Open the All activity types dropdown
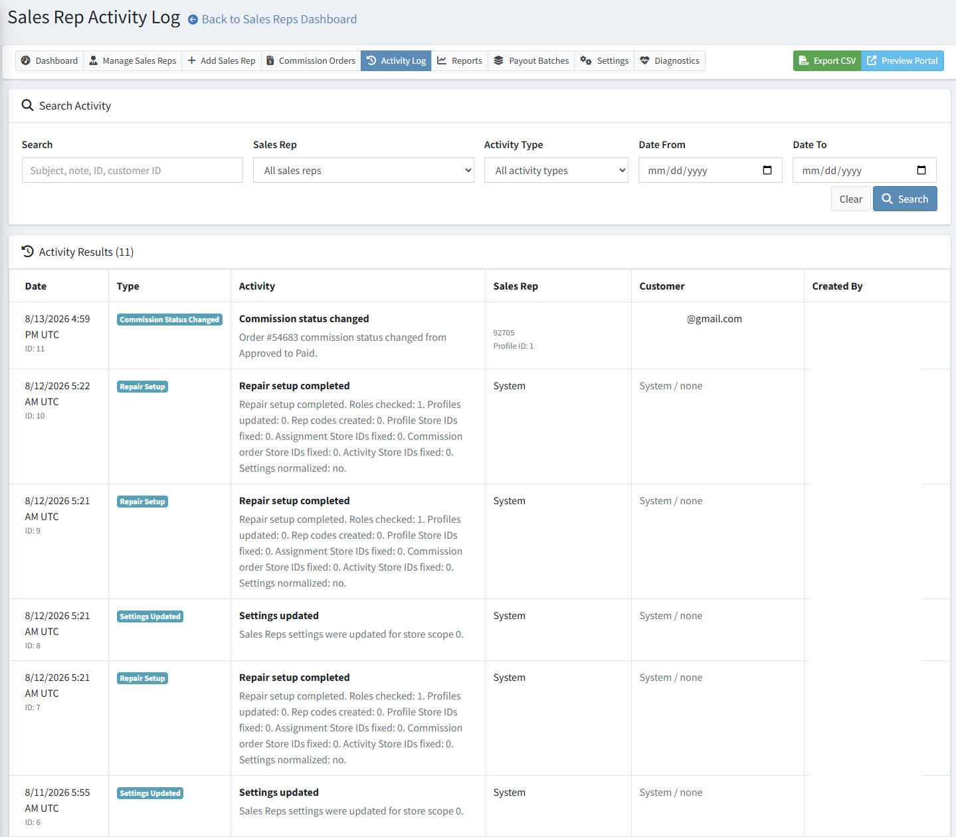 click(556, 170)
